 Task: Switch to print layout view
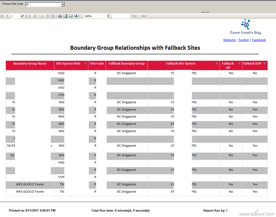tap(65, 16)
